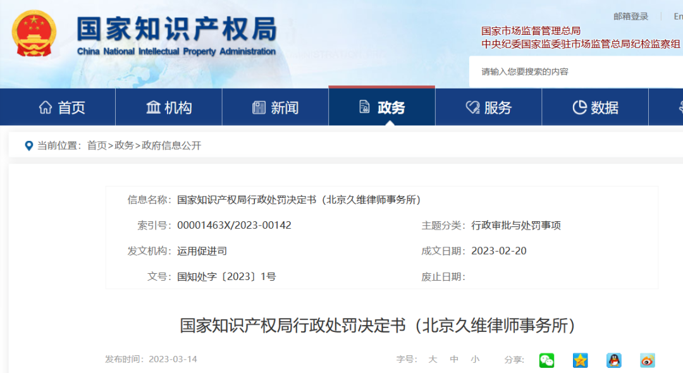Share via QQ penguin icon

pyautogui.click(x=613, y=360)
